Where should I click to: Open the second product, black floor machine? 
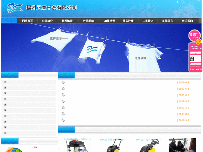113,145
